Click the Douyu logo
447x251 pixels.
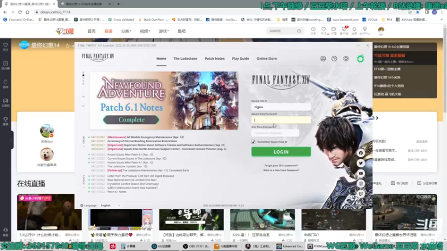[x=65, y=31]
